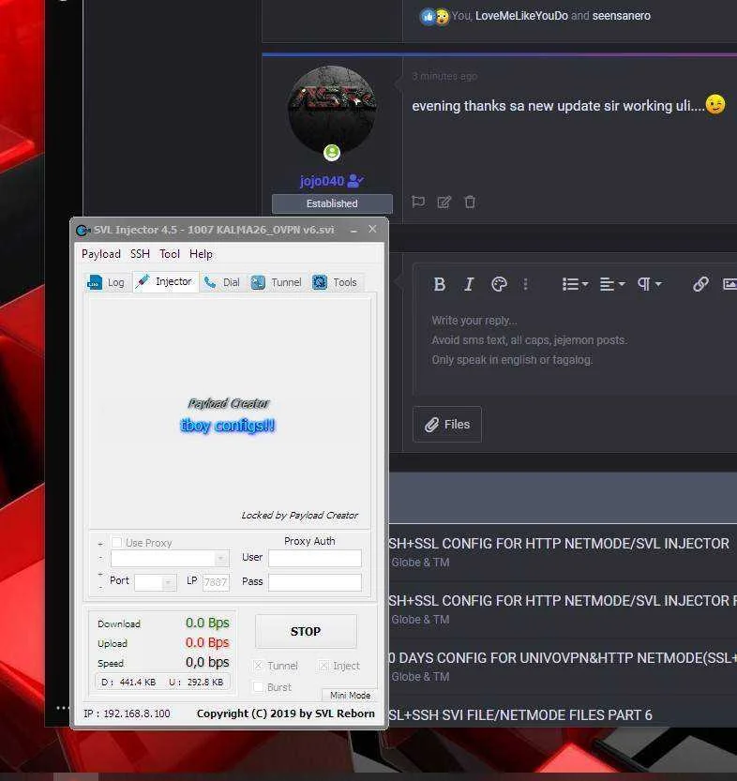Click the '3 minutes ago' post timestamp

coord(444,76)
